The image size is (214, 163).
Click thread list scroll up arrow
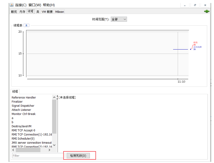[x=54, y=97]
